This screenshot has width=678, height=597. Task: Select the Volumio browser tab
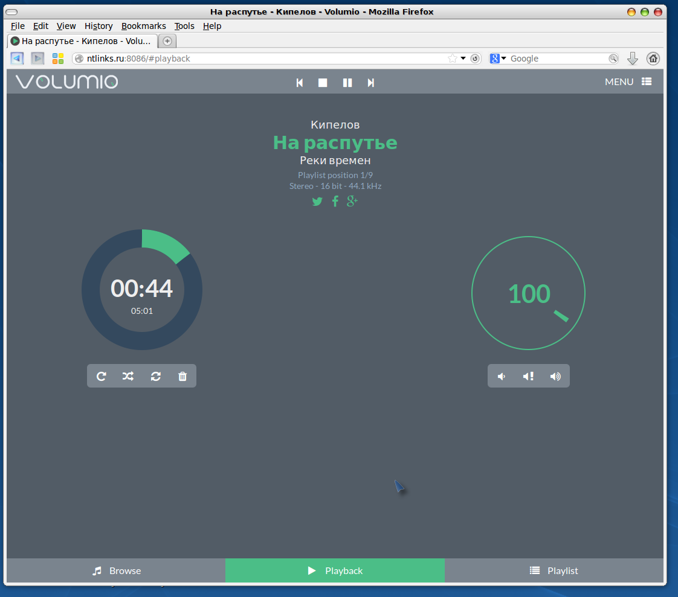coord(82,41)
